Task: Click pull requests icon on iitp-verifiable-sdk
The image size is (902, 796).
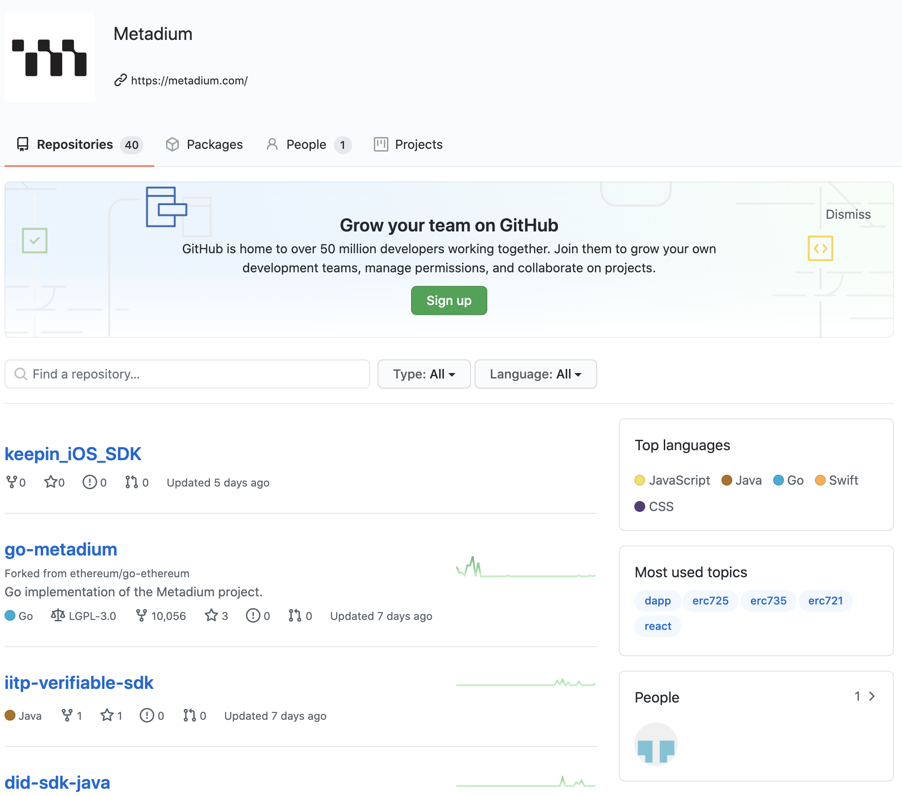Action: 189,715
